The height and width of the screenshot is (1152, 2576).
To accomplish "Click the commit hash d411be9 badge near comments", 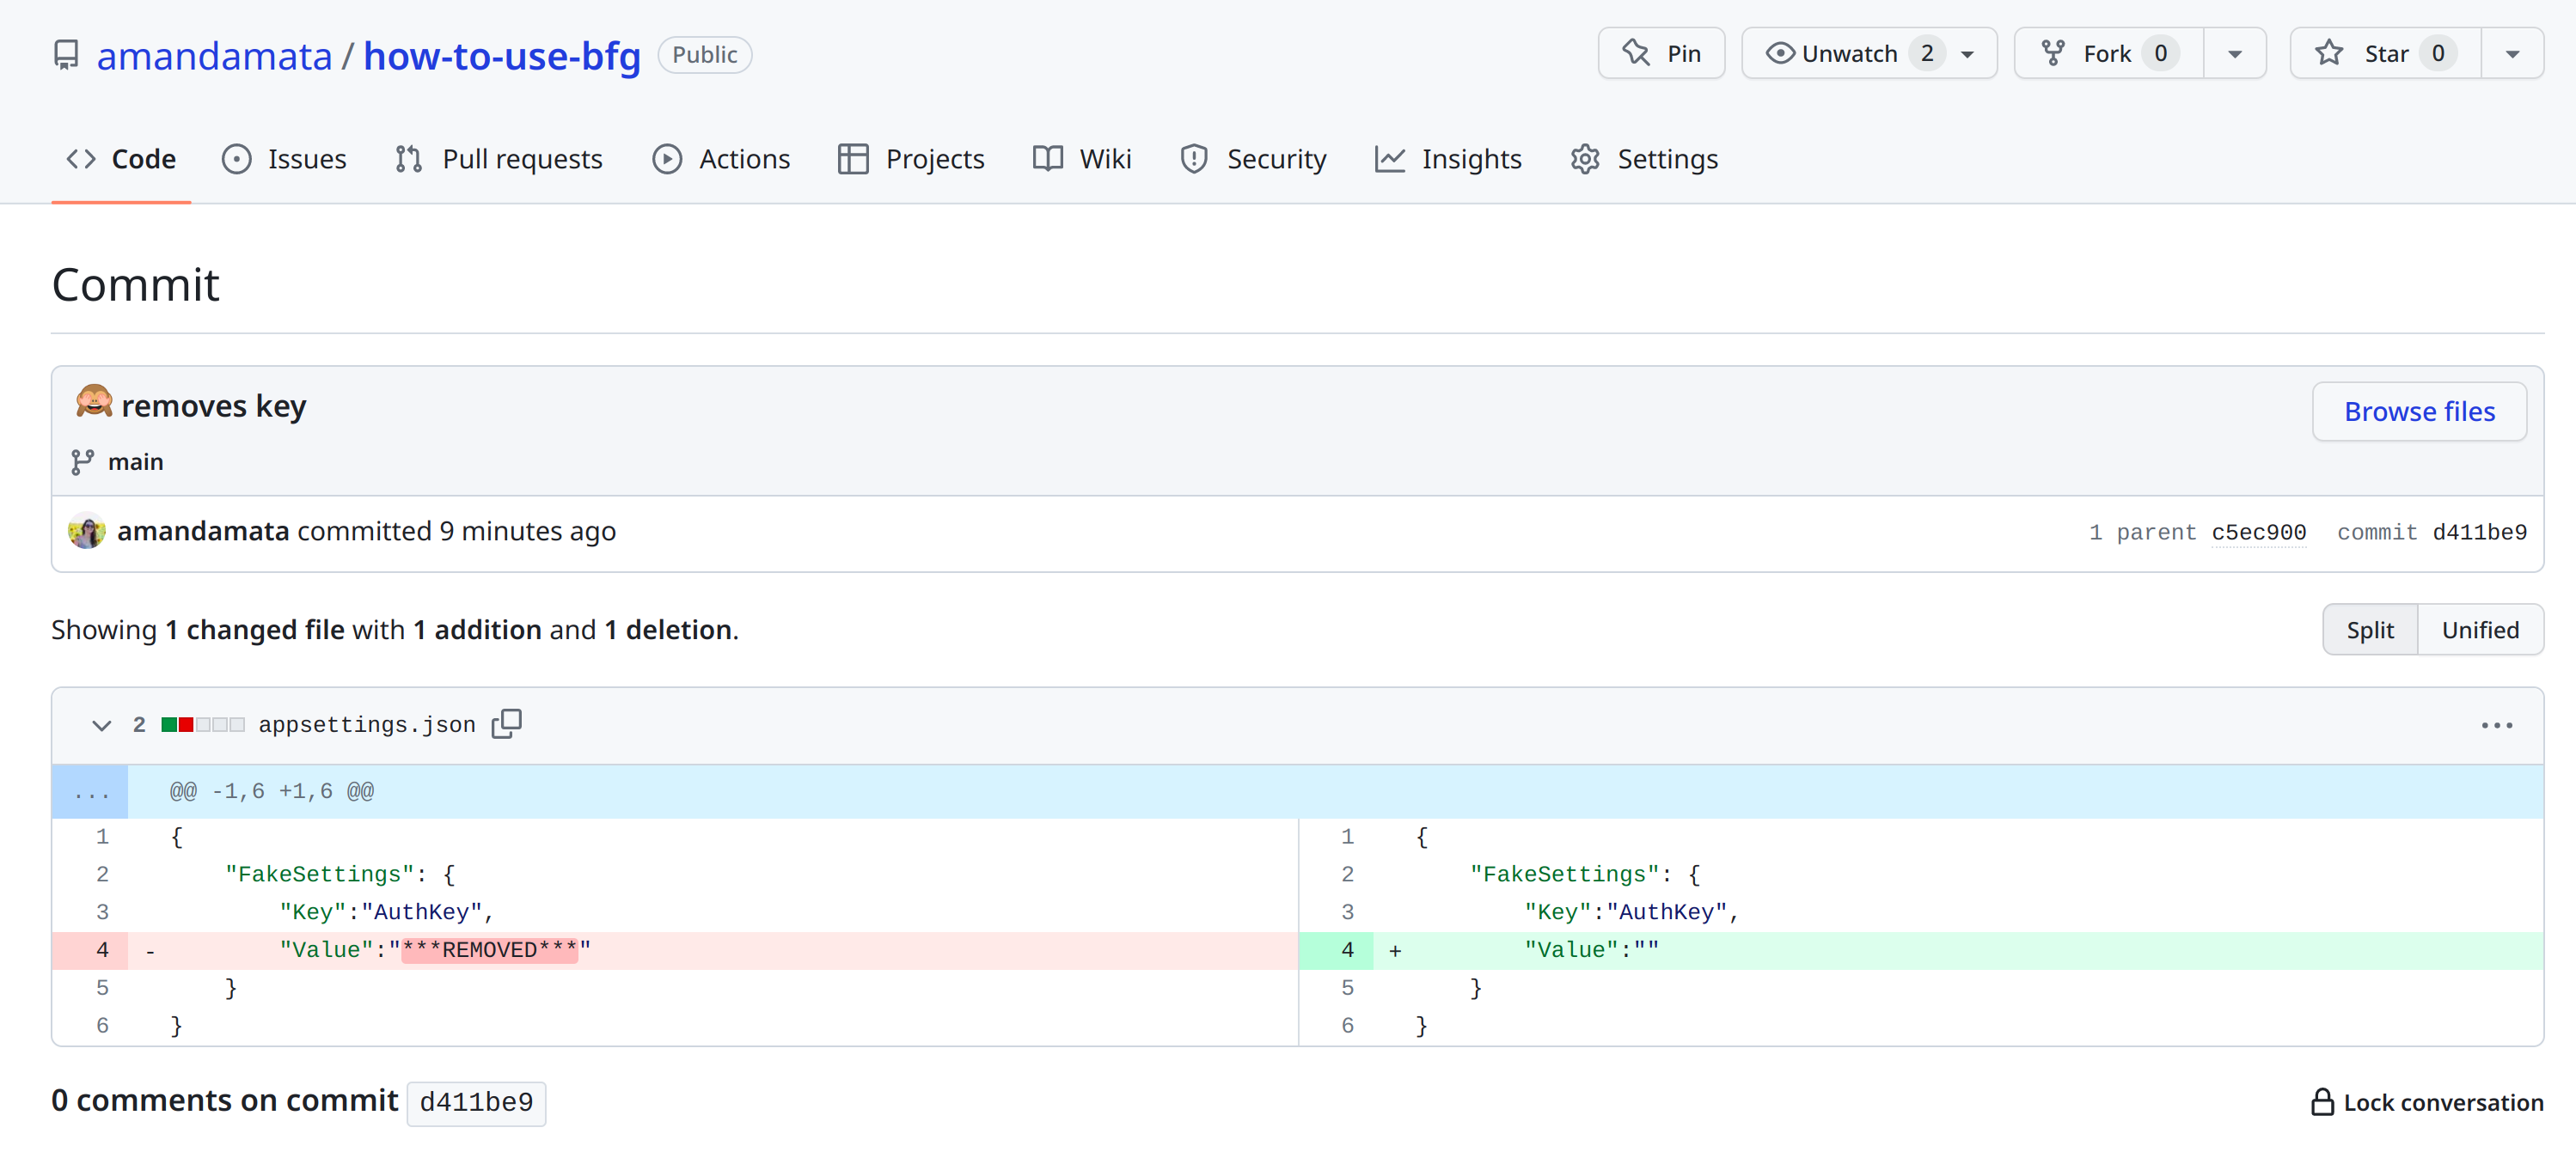I will click(x=476, y=1102).
